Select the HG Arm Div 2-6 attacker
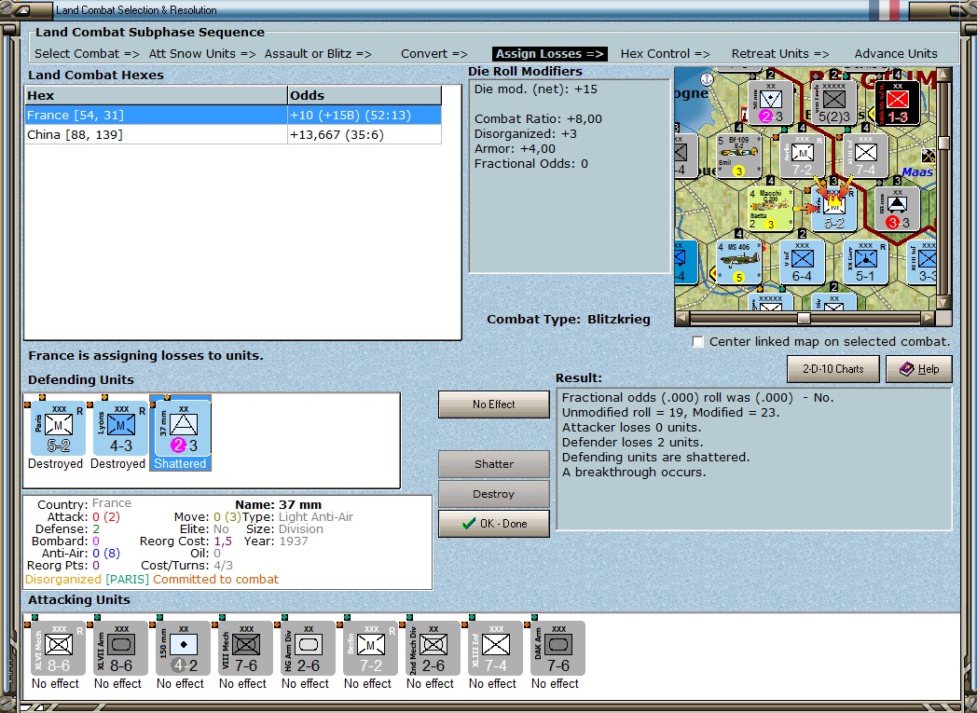The image size is (977, 713). (308, 649)
